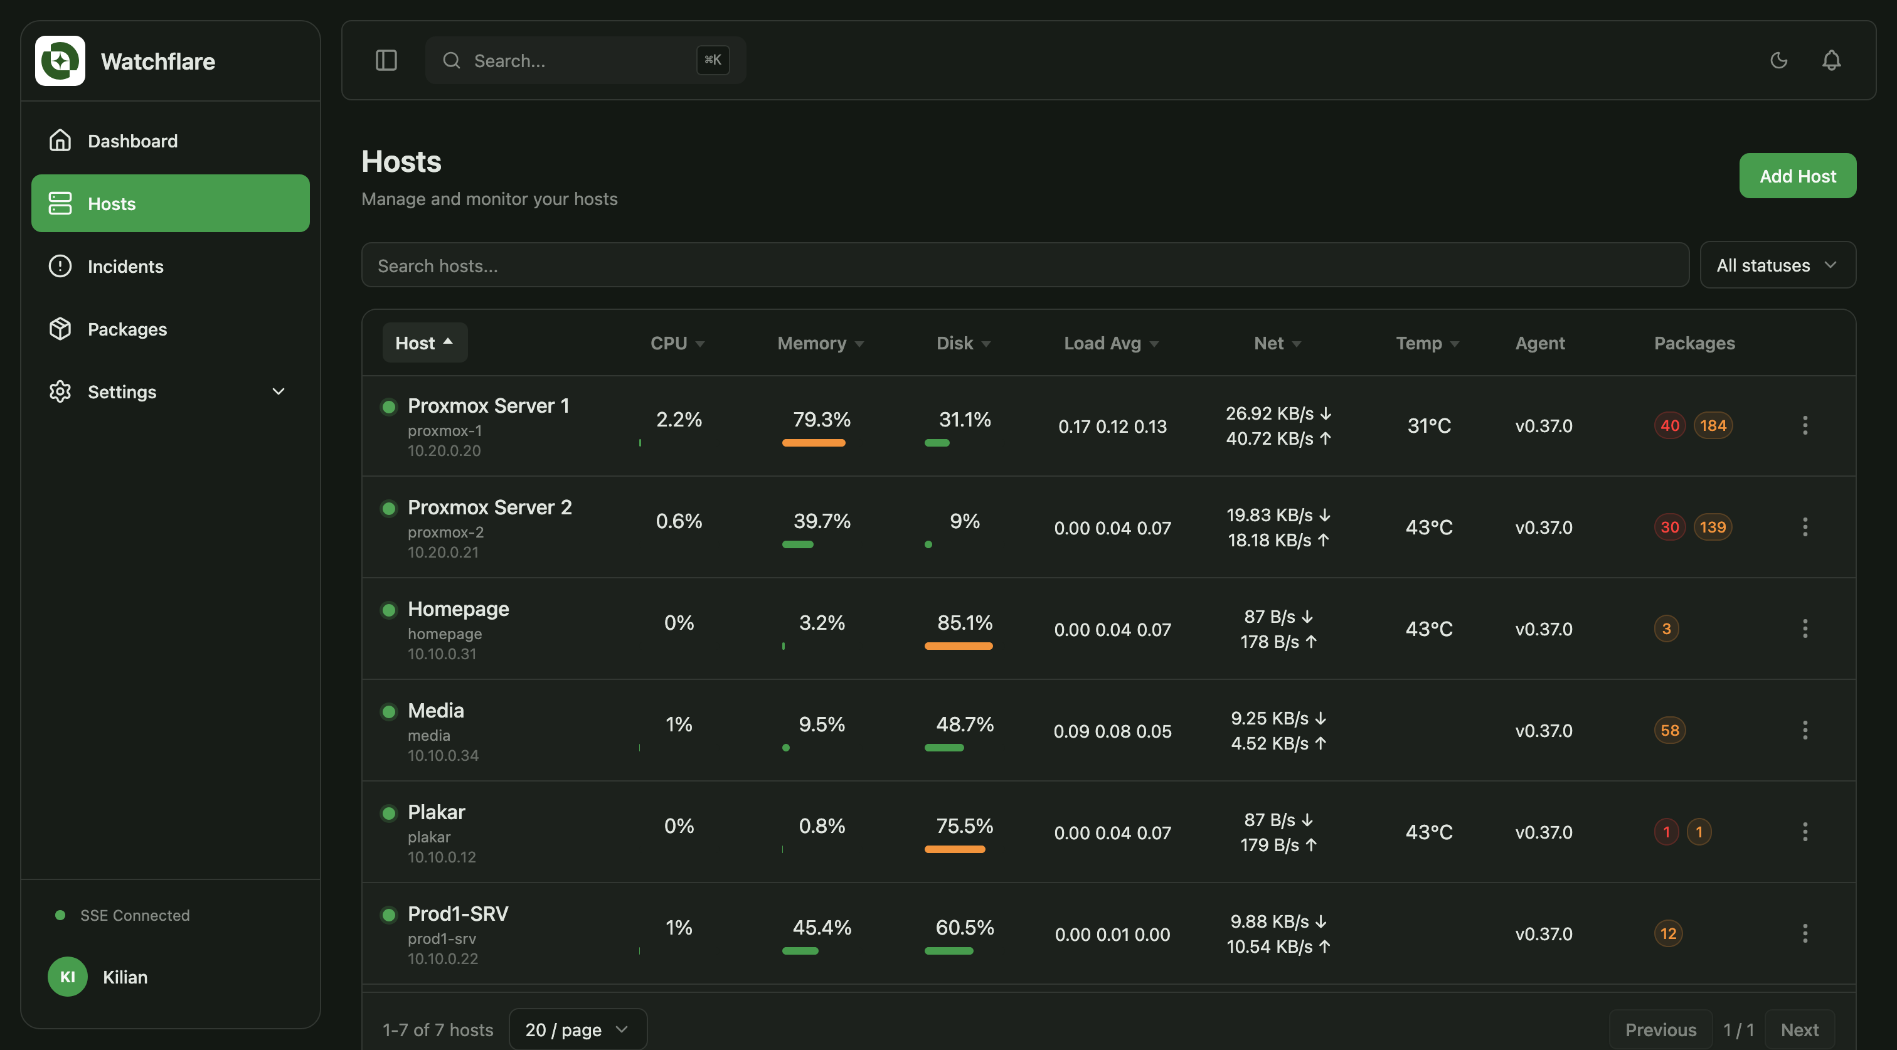This screenshot has height=1050, width=1897.
Task: Click Homepage disk usage bar
Action: pos(958,646)
